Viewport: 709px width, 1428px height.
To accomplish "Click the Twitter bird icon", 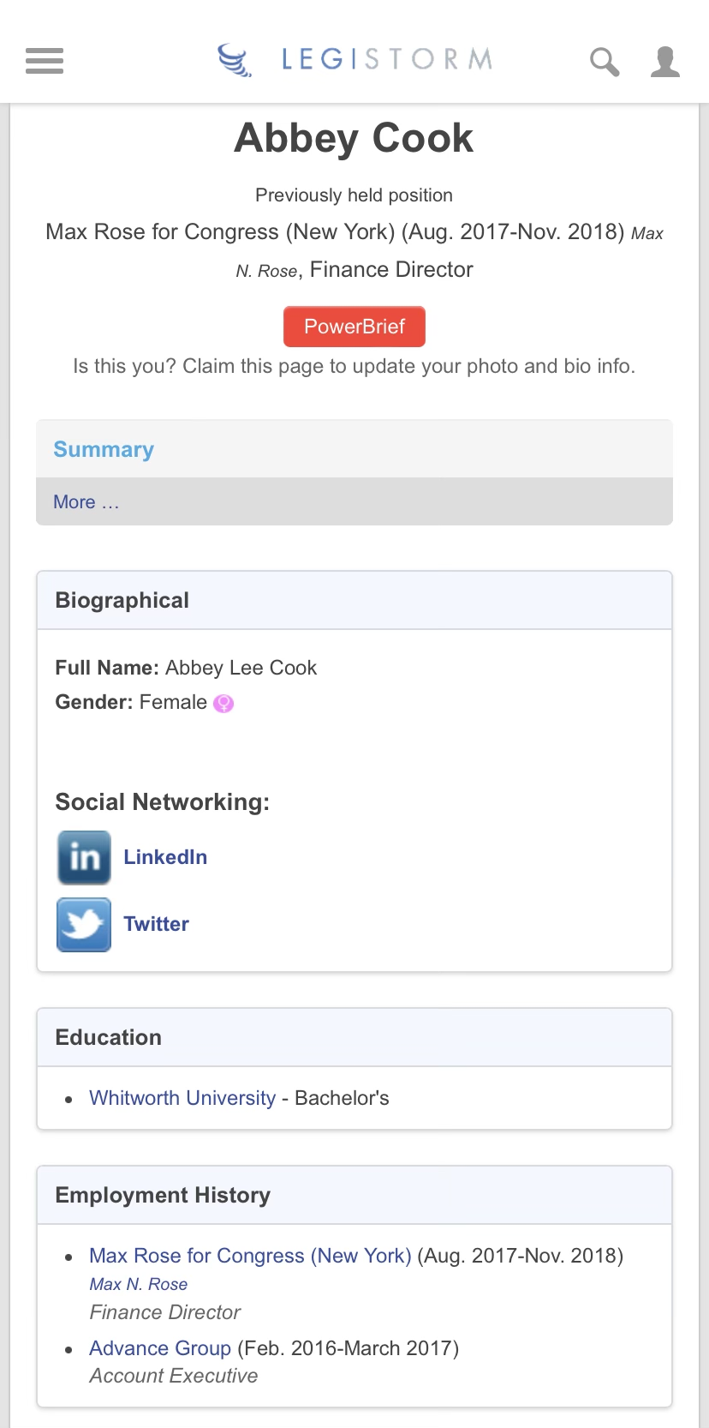I will click(x=84, y=924).
